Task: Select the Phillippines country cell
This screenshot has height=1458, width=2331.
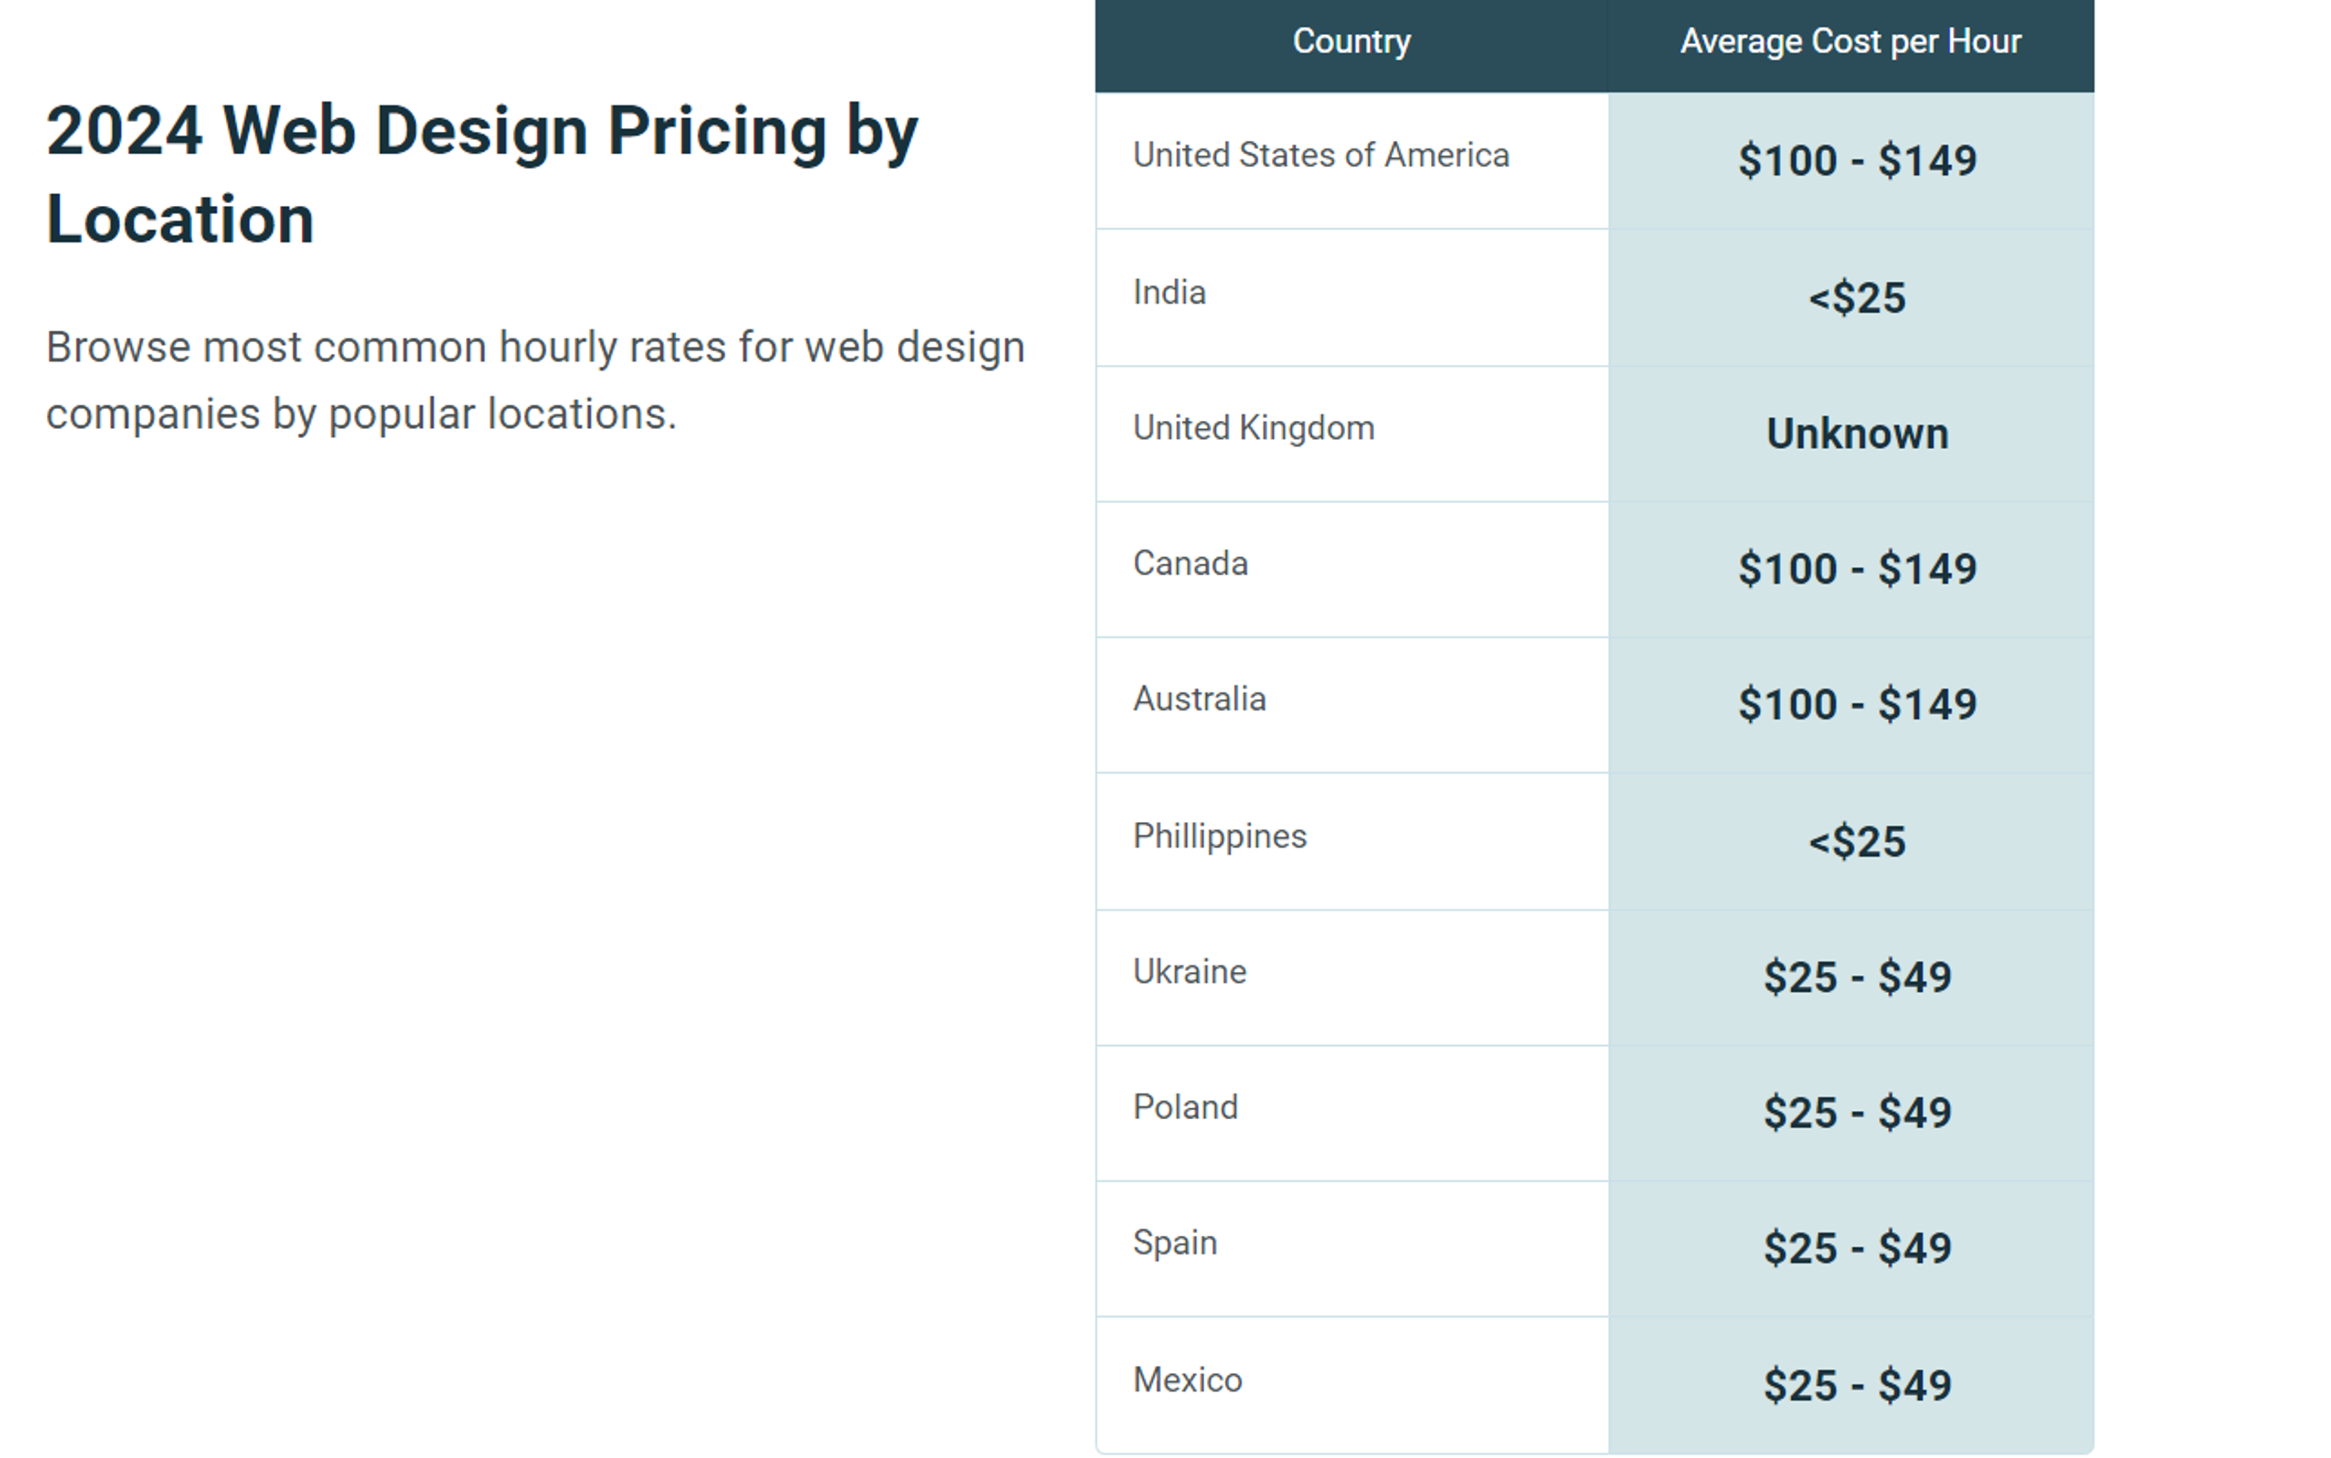Action: (x=1352, y=841)
